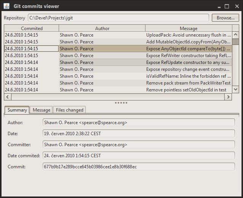243x198 pixels.
Task: Select the Summary tab
Action: coord(17,110)
